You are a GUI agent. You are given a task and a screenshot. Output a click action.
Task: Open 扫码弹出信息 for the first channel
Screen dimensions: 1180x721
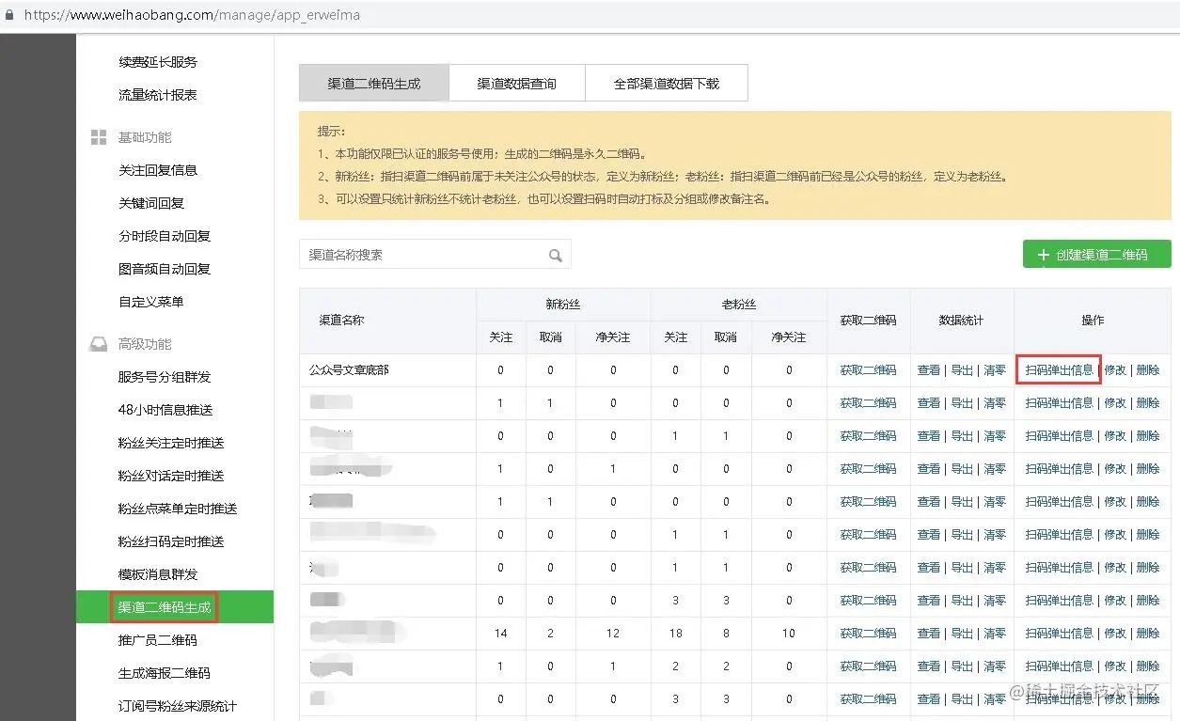point(1057,369)
